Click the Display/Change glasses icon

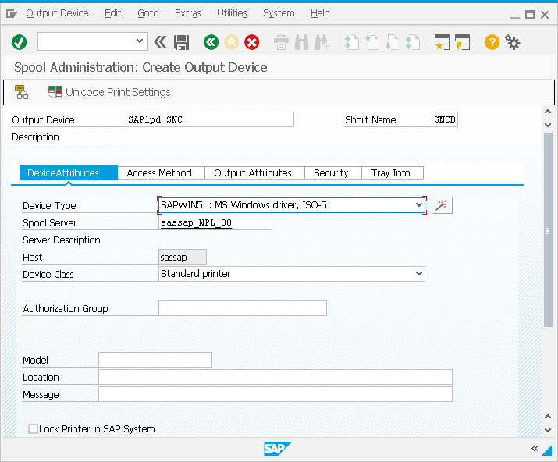(x=21, y=92)
